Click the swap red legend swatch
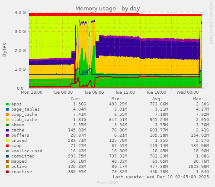This screenshot has width=215, height=187. pos(7,146)
